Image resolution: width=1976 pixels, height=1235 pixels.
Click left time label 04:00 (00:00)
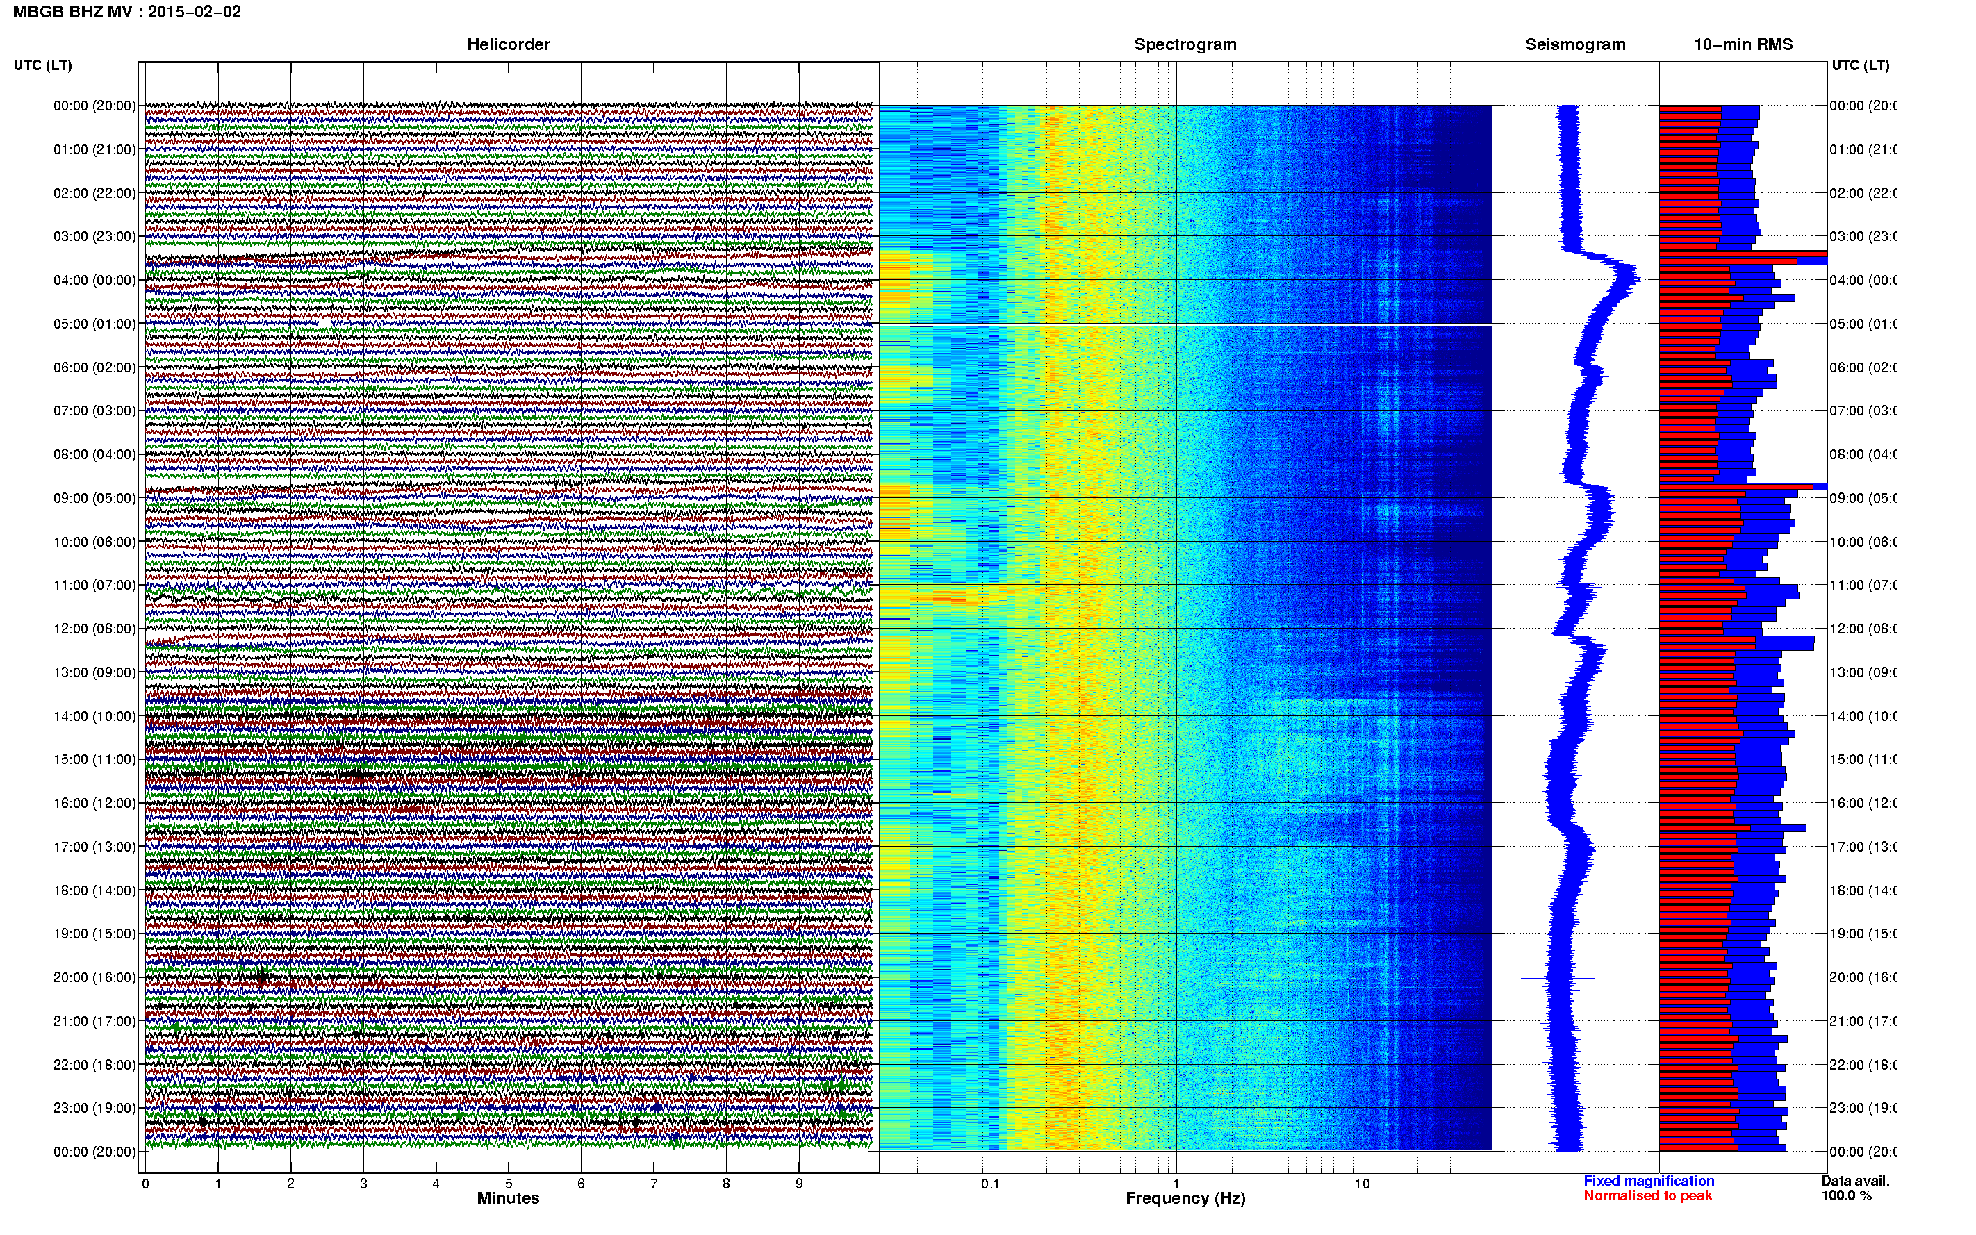pos(94,280)
